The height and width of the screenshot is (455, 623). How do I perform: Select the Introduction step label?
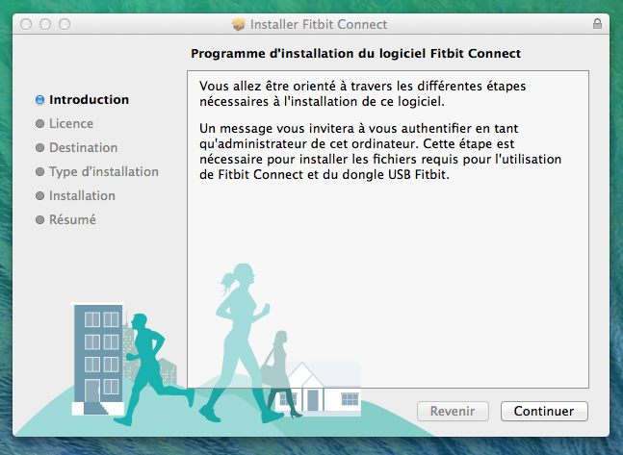[89, 100]
